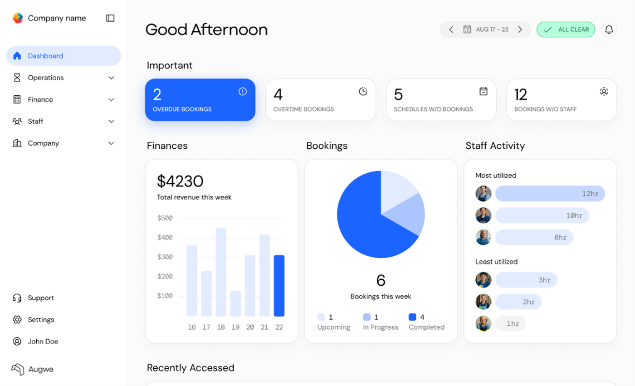Go to next week arrow
Screen dimensions: 635x386
point(520,29)
